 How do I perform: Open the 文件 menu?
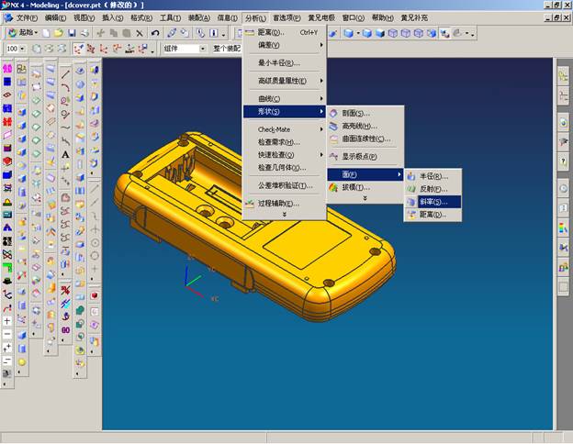coord(27,17)
